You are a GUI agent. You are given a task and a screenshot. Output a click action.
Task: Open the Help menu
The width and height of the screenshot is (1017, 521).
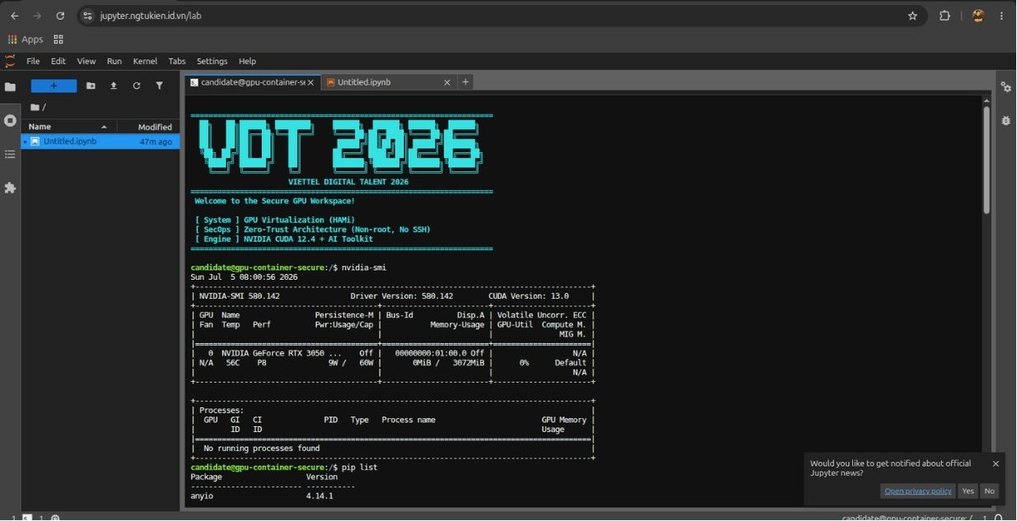click(x=247, y=61)
